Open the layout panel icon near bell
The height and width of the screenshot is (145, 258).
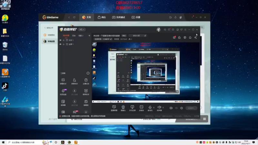[185, 37]
